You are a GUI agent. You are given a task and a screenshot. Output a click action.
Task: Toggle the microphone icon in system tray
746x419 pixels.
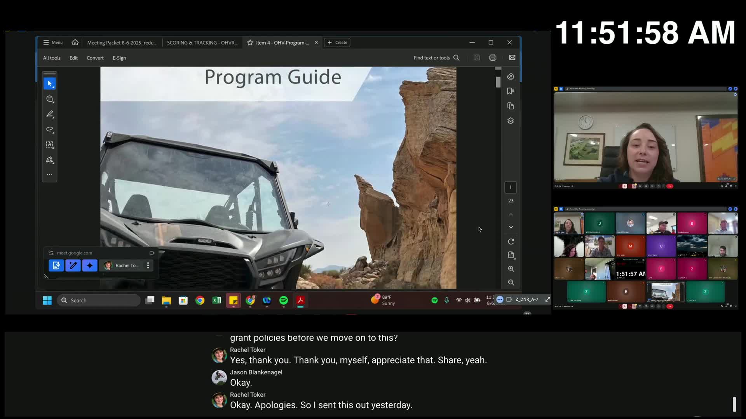click(446, 300)
